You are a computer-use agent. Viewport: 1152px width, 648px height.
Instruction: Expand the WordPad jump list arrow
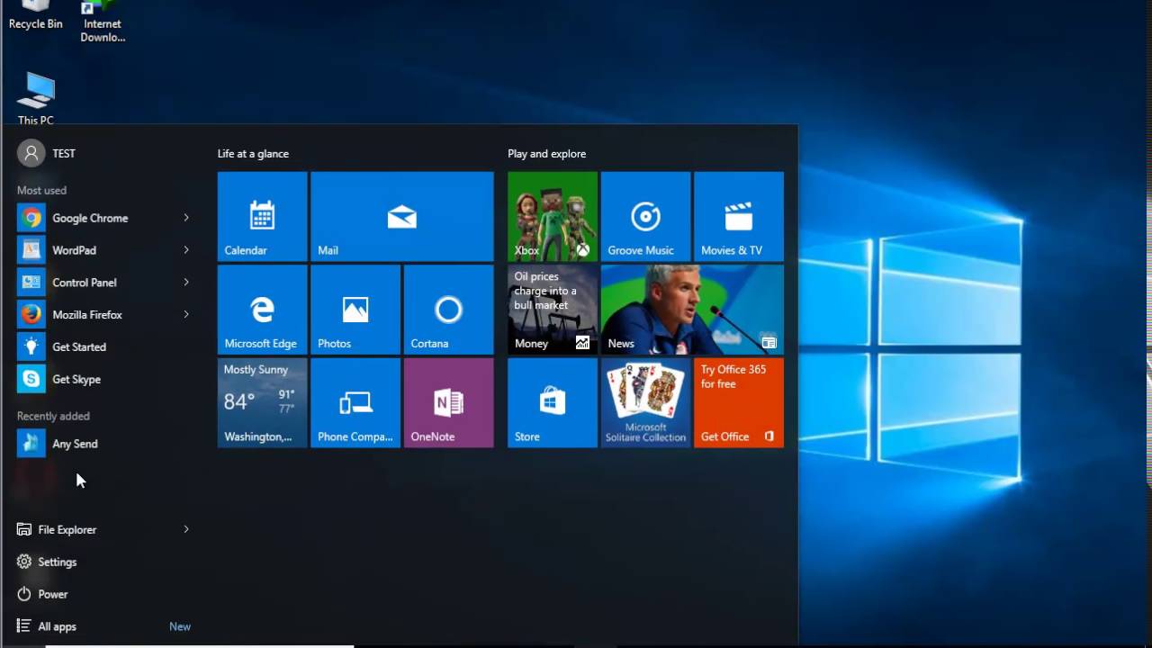pos(186,250)
